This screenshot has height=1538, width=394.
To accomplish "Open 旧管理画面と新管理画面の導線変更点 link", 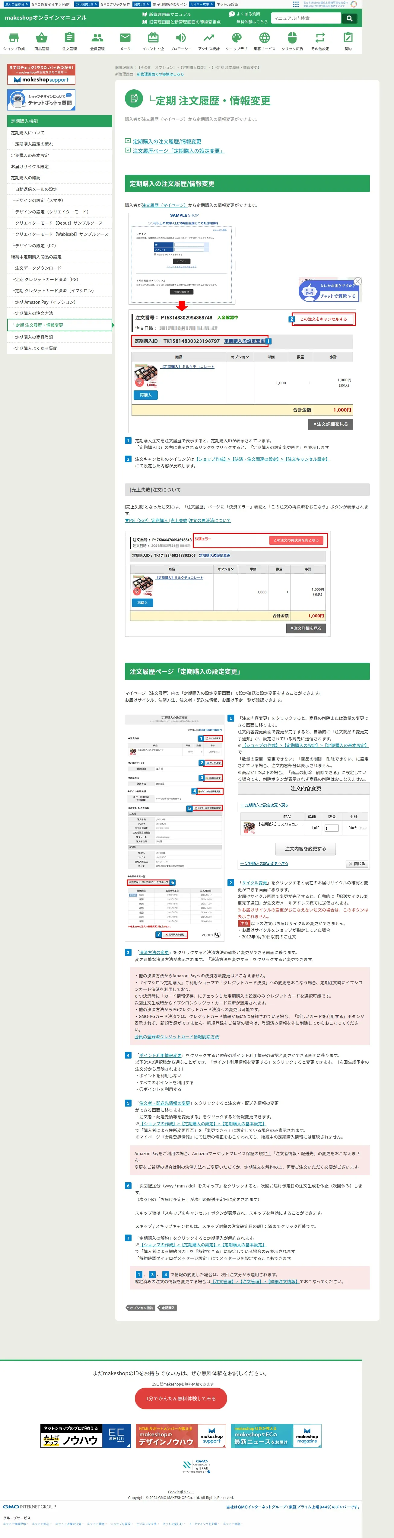I will click(x=184, y=22).
